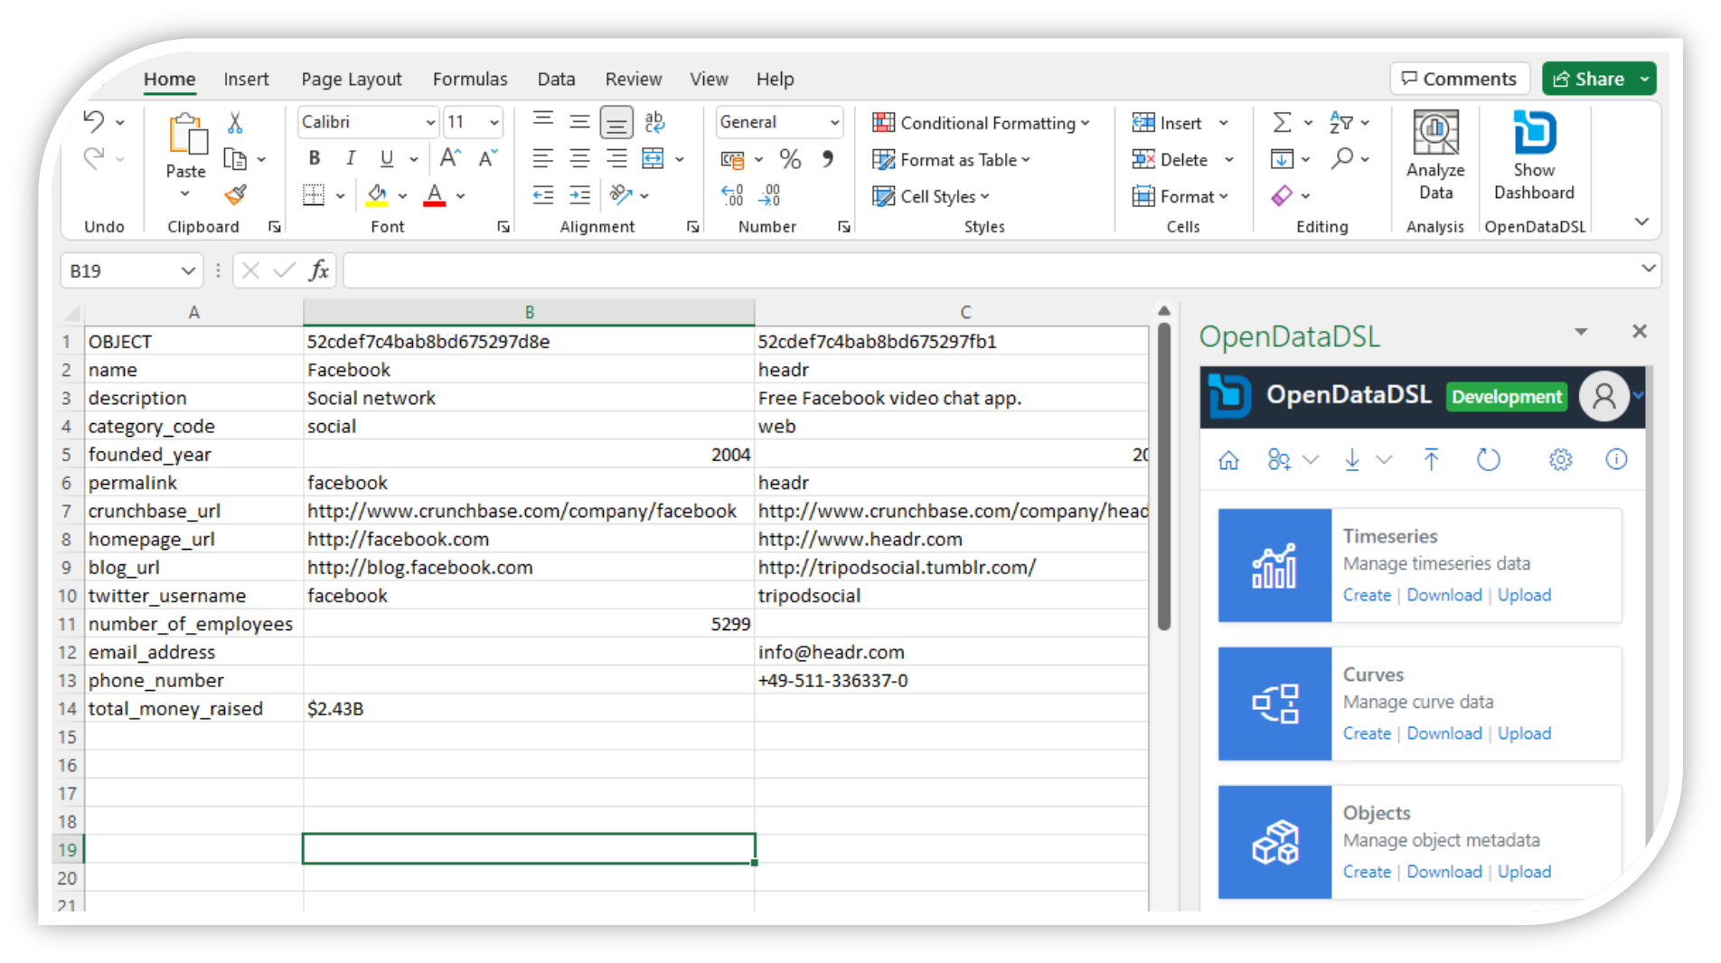This screenshot has width=1721, height=963.
Task: Click the refresh icon in OpenDataDSL panel
Action: click(1488, 459)
